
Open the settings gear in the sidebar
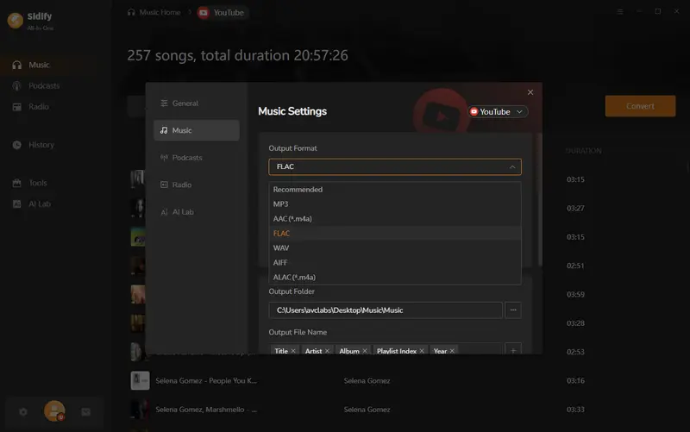pyautogui.click(x=23, y=412)
